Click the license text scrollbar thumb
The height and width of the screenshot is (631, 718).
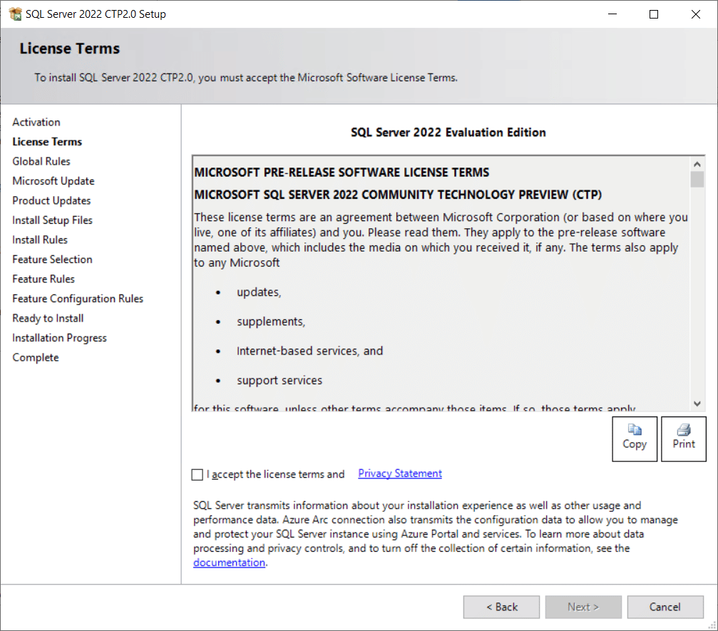click(697, 180)
